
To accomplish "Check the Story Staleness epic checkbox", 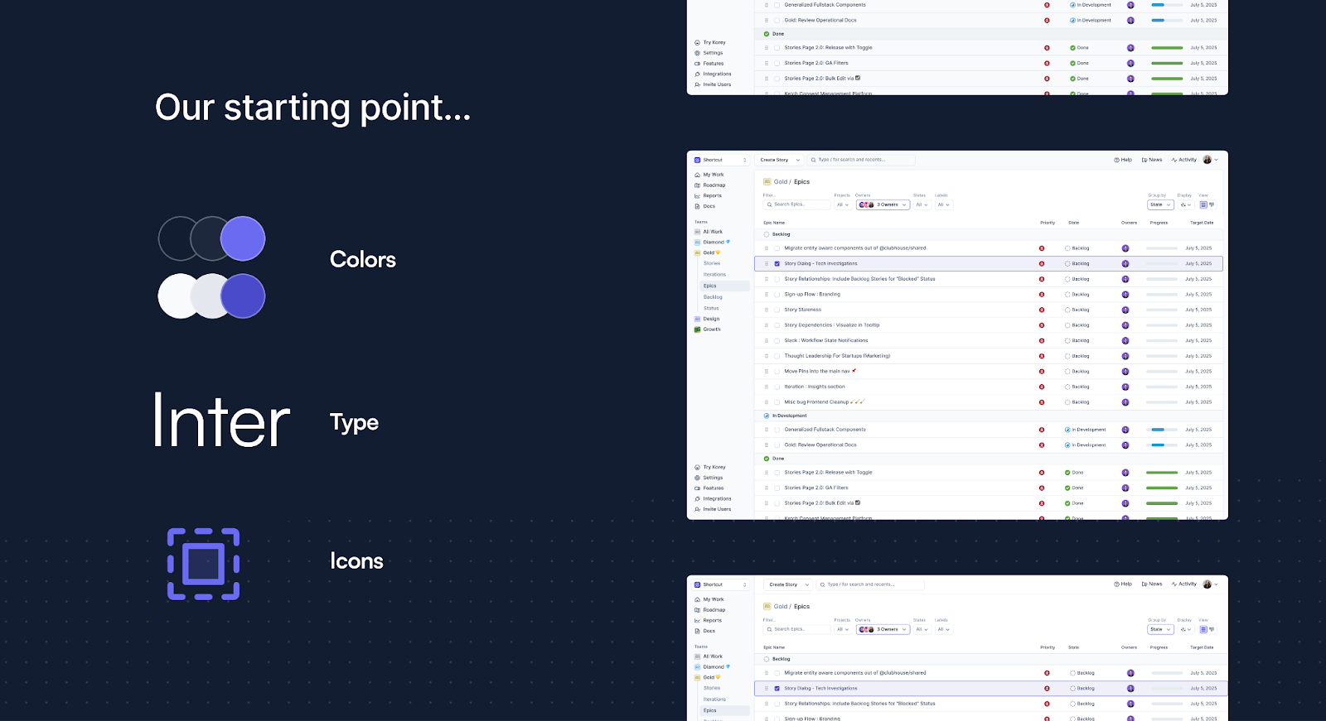I will [x=777, y=310].
